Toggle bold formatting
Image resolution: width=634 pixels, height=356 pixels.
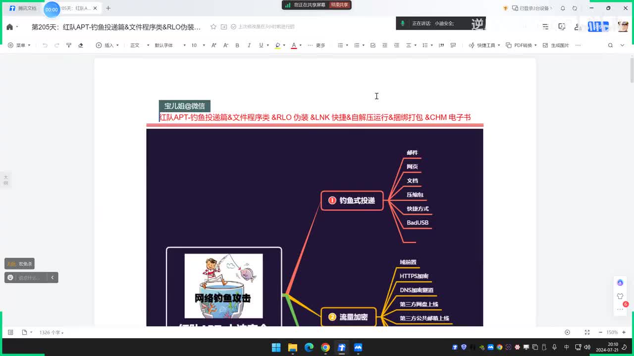tap(237, 45)
